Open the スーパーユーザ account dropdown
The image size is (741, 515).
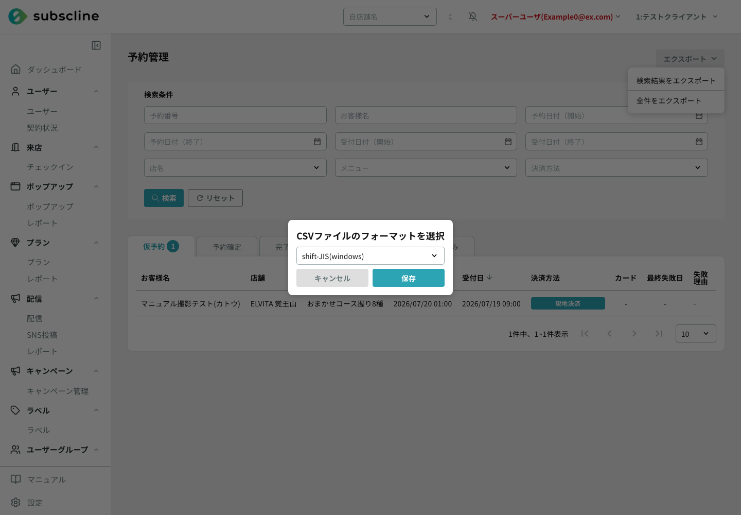pos(556,17)
